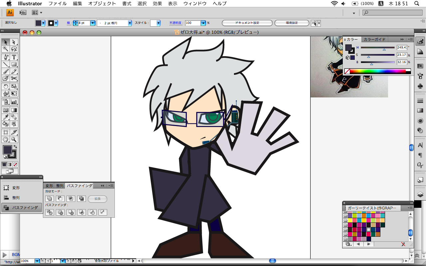Open the オブジェクト menu

coord(102,4)
